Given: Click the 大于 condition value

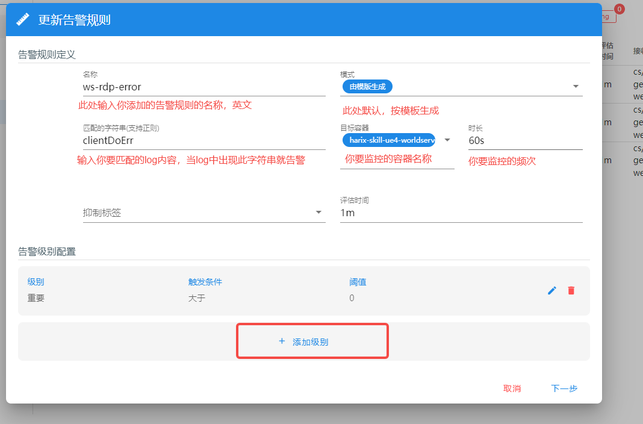Looking at the screenshot, I should [x=196, y=298].
